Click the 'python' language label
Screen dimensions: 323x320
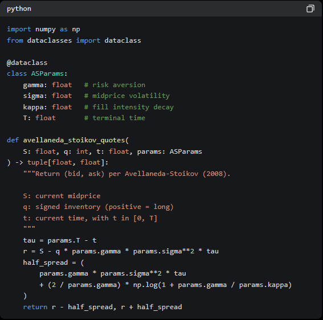[x=19, y=9]
